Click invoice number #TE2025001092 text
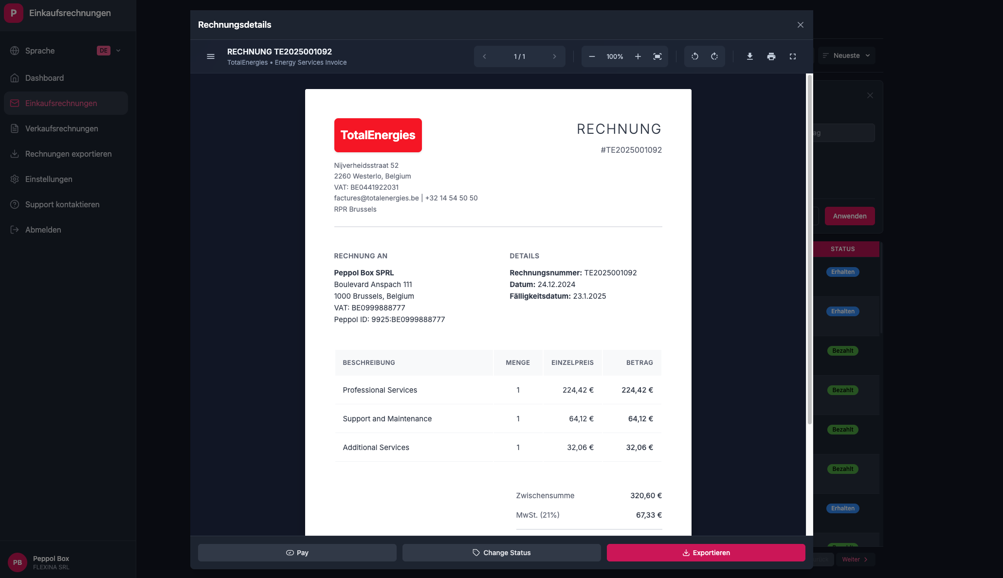Viewport: 1003px width, 578px height. pyautogui.click(x=631, y=150)
